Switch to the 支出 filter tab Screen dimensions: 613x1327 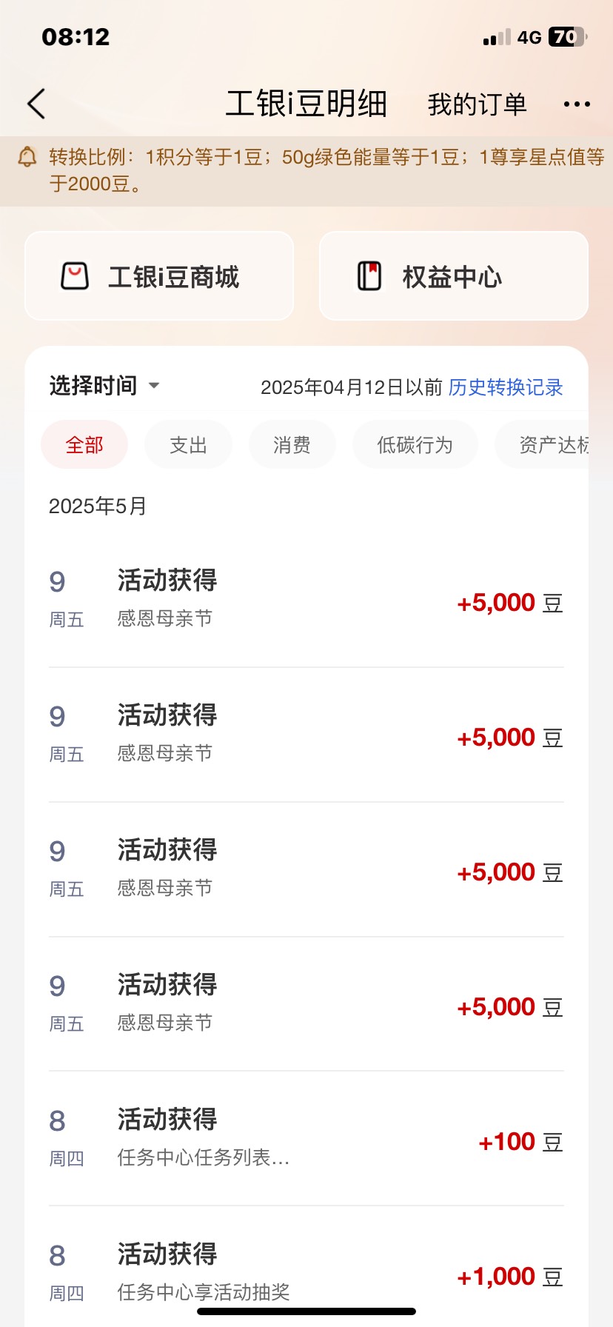(188, 444)
